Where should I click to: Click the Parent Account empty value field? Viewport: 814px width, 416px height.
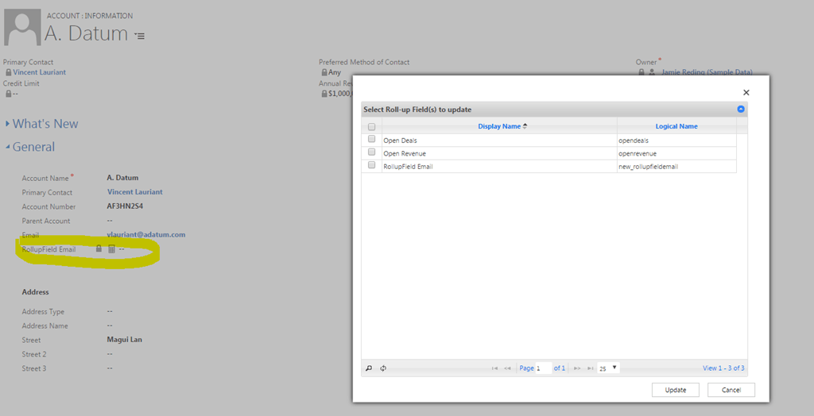[x=110, y=221]
